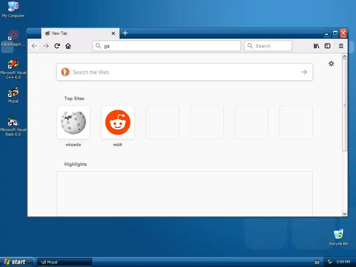Click the vertical scrollbar thumb
This screenshot has width=356, height=267.
345,105
